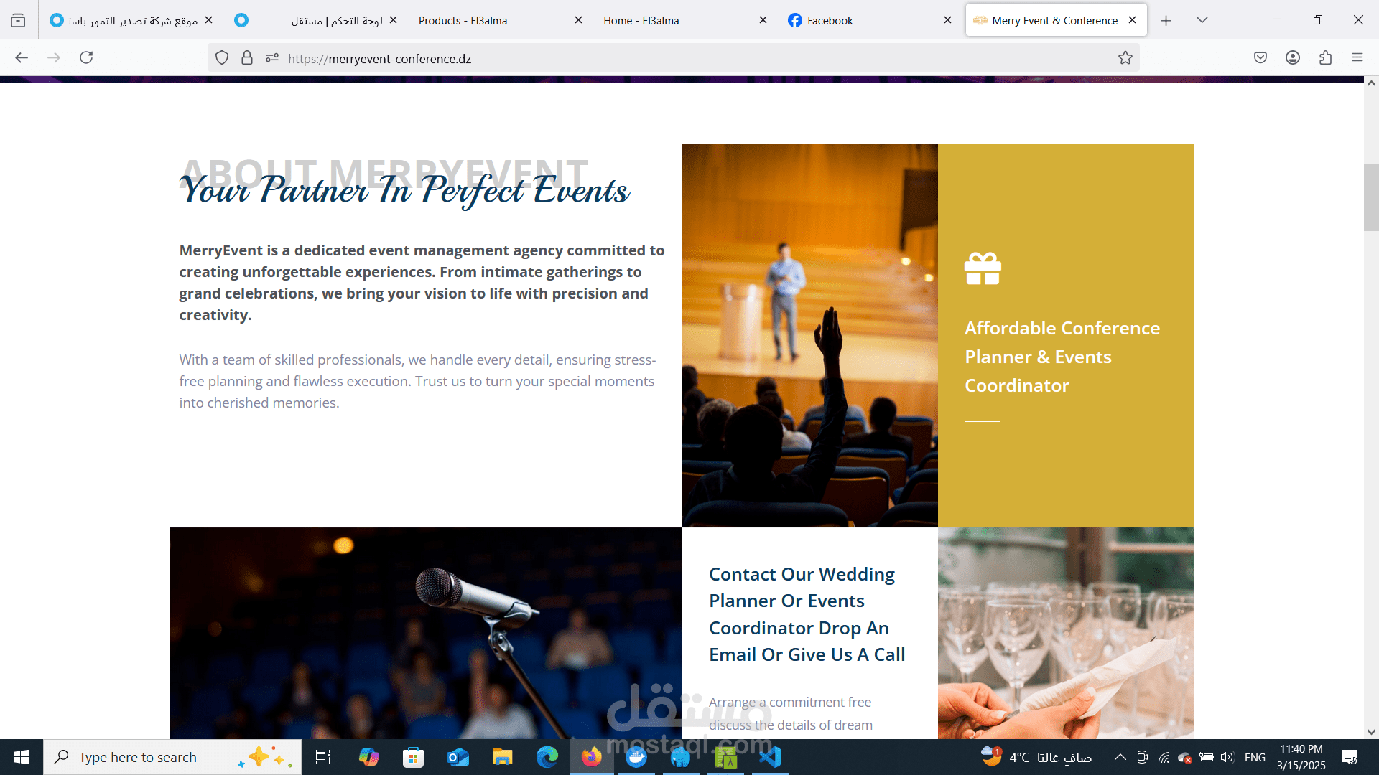Open Firefox account profile icon
Screen dimensions: 1379x775
coord(1293,57)
